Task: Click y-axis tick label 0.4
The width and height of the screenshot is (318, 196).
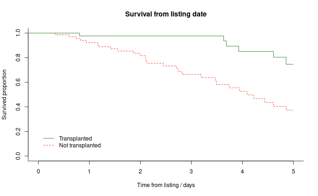Action: coord(18,107)
